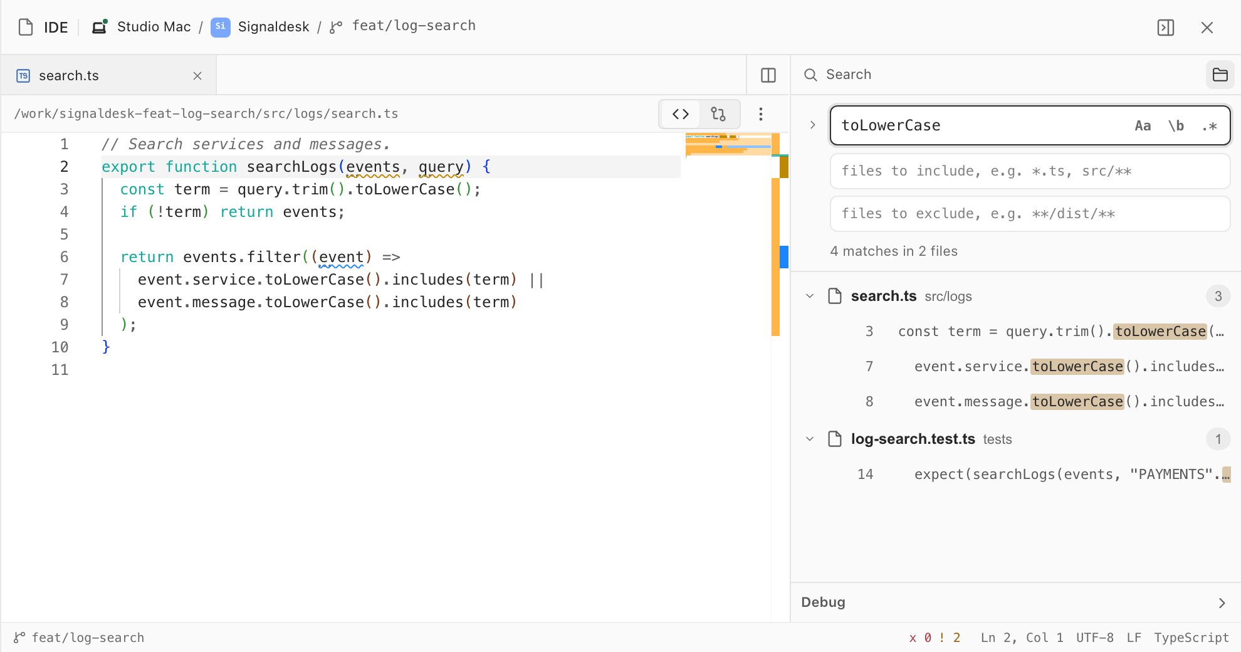Click the Studio Mac machine icon
The width and height of the screenshot is (1241, 652).
100,27
